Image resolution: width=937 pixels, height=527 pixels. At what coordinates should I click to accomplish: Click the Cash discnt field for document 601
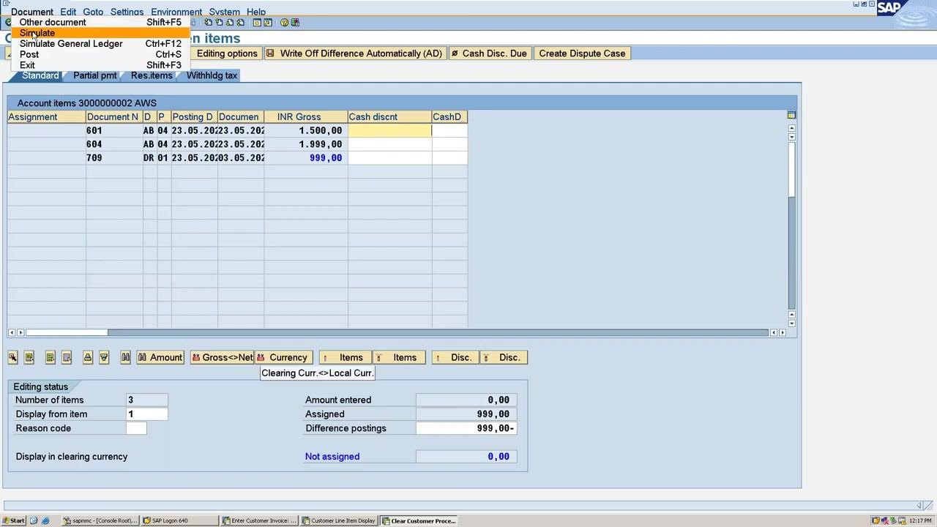pos(389,130)
